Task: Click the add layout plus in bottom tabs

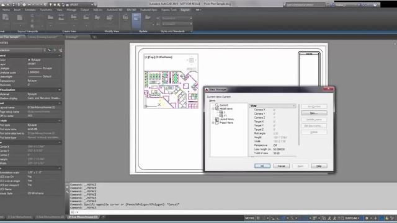Action: (x=104, y=217)
